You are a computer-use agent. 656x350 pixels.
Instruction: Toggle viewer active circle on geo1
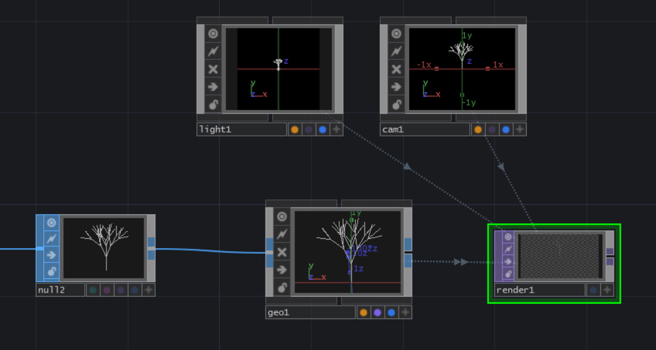pos(282,217)
